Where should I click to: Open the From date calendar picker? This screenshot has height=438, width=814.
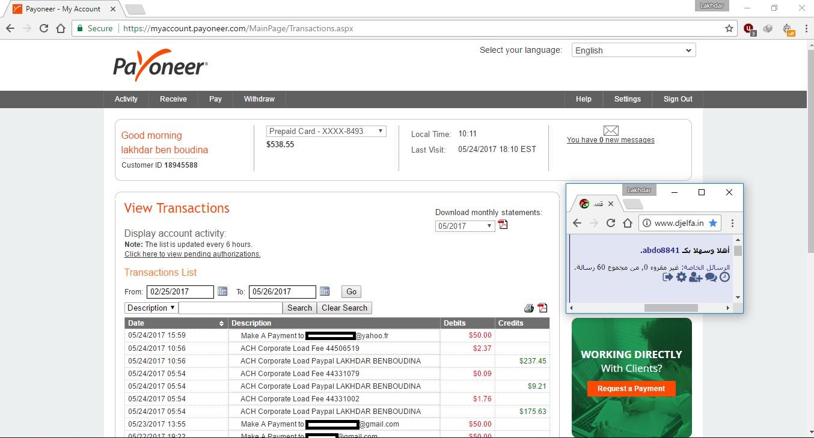[x=222, y=291]
